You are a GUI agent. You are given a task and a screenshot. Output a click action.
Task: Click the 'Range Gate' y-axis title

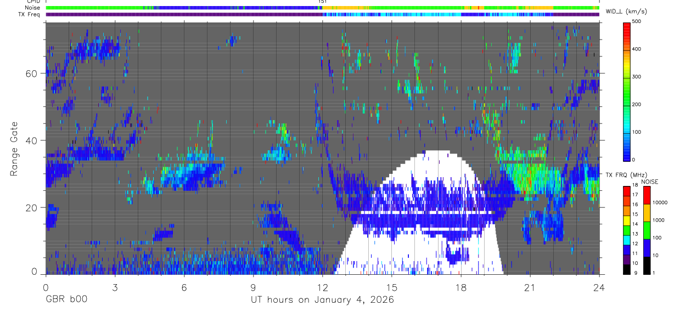click(x=14, y=149)
